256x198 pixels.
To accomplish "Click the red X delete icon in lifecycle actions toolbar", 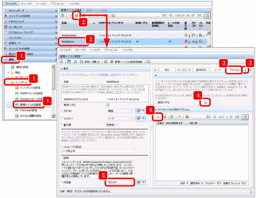I will point(187,117).
